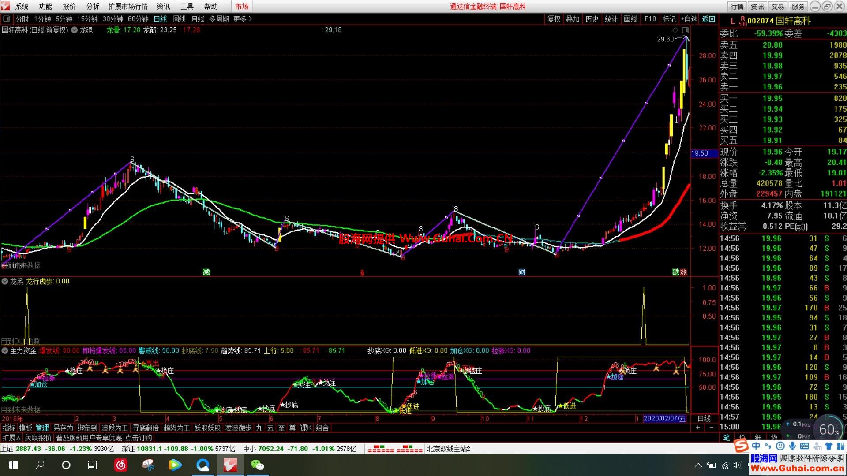This screenshot has height=476, width=847.
Task: Click the diamond marker icon above the chart
Action: [675, 30]
